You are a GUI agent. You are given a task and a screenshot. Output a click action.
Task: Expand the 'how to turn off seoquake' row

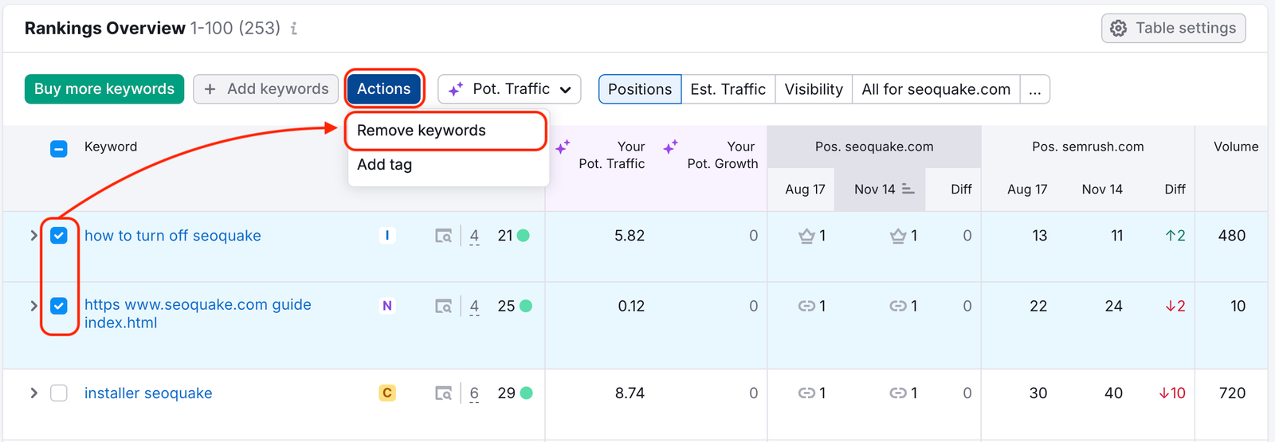(33, 236)
